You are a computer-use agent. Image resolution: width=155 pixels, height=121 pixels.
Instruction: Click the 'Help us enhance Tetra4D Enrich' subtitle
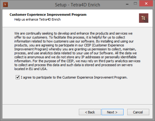(x=37, y=19)
